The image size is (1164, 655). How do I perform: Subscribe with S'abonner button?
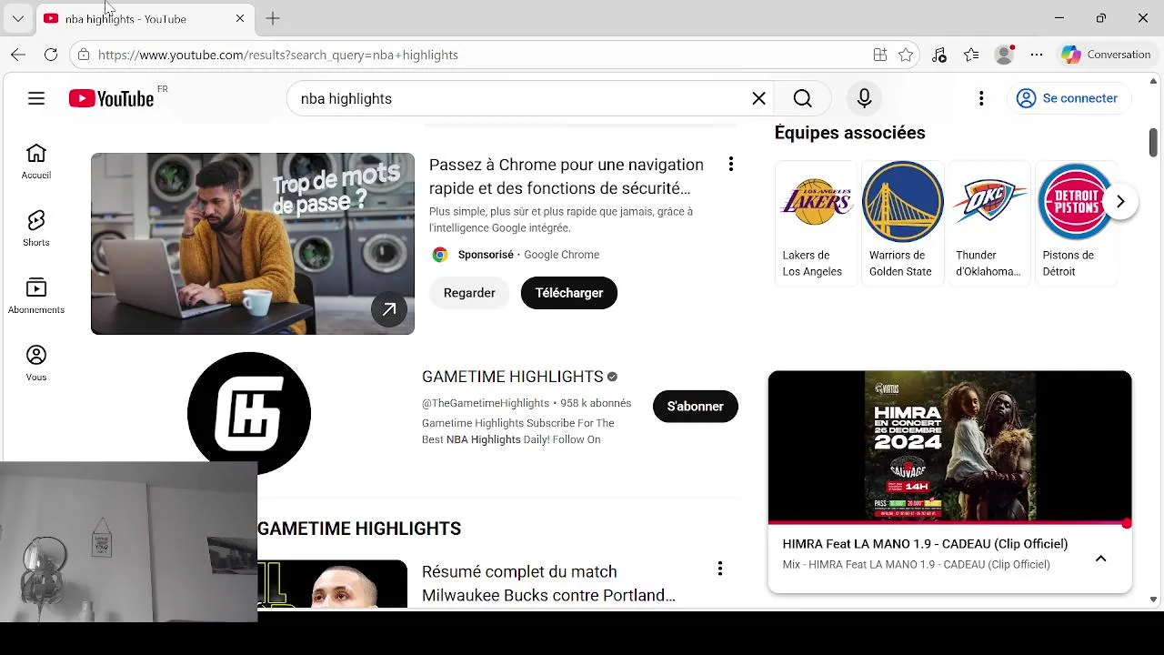[x=695, y=407]
